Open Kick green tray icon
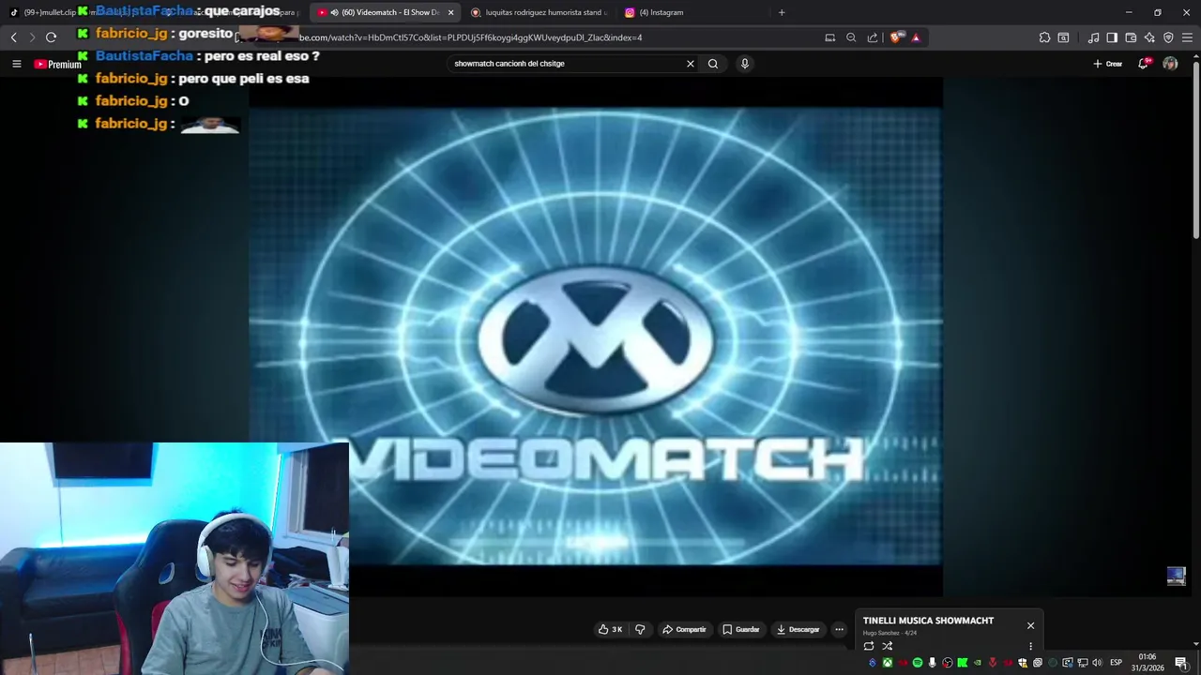Viewport: 1201px width, 675px height. (x=963, y=663)
